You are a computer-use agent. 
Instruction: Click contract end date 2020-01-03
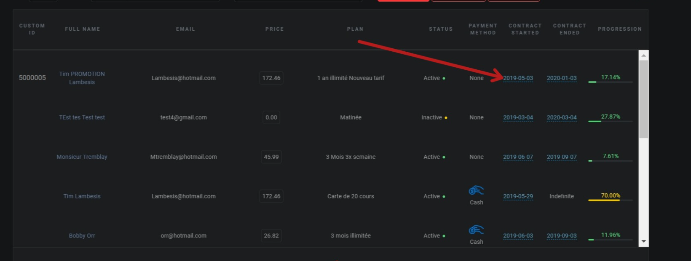[562, 78]
